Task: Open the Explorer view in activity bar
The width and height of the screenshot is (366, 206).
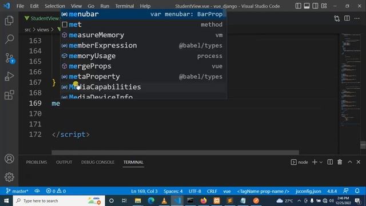Action: point(9,21)
